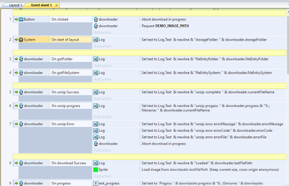Click Log icon in the fileEntrySystem action
The height and width of the screenshot is (186, 289).
point(95,73)
